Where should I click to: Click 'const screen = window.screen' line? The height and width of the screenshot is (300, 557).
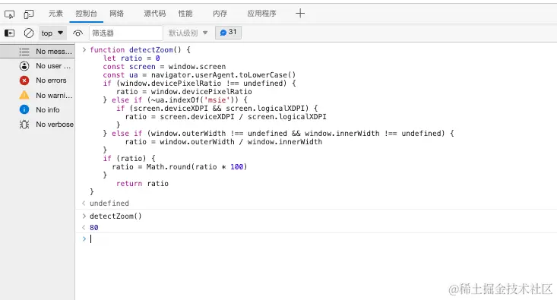click(x=164, y=67)
